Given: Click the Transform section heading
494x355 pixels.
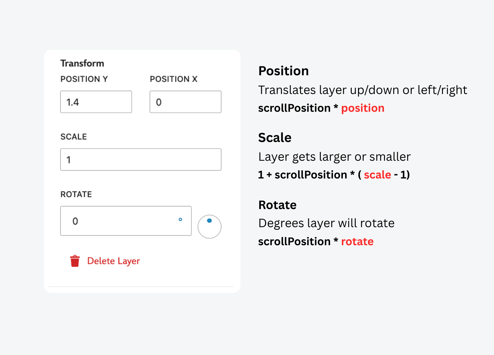Looking at the screenshot, I should coord(82,63).
